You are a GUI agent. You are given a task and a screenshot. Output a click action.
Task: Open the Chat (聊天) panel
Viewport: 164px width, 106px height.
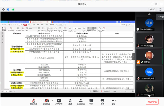pyautogui.click(x=91, y=101)
